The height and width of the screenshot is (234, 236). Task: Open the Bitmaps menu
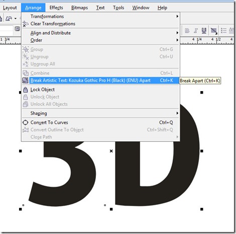pyautogui.click(x=79, y=8)
